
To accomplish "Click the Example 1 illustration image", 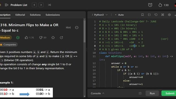I will (26, 92).
